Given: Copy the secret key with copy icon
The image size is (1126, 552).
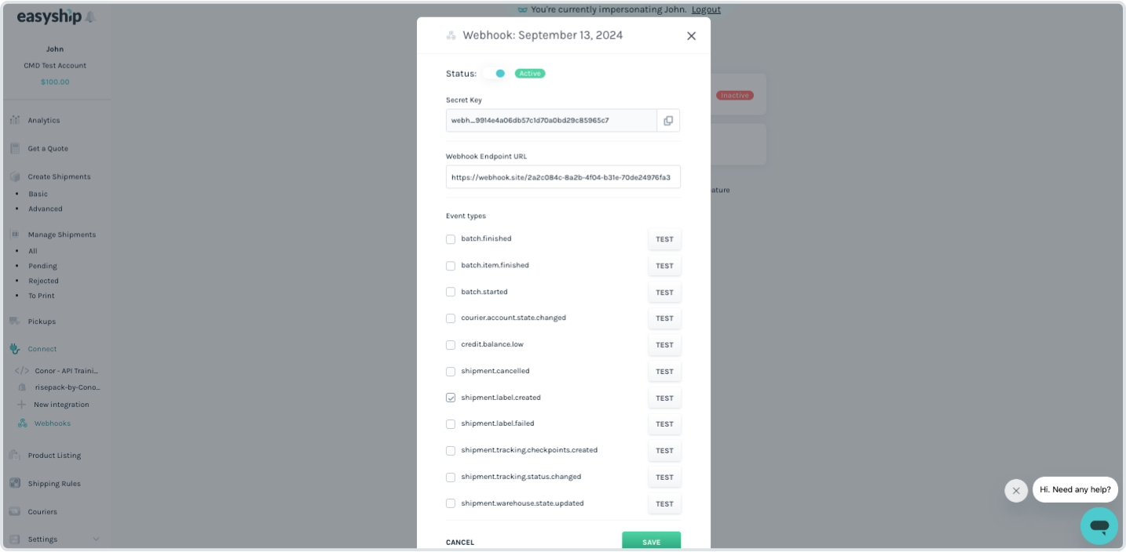Looking at the screenshot, I should pyautogui.click(x=668, y=121).
